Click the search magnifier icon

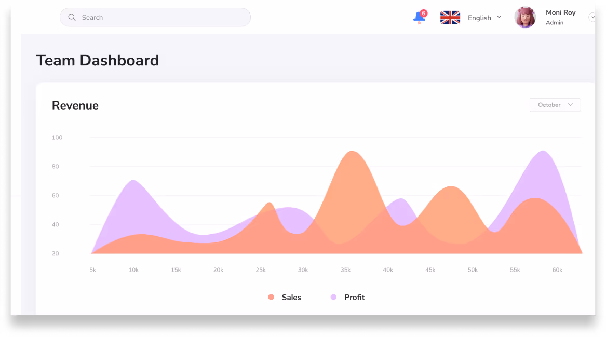point(72,17)
